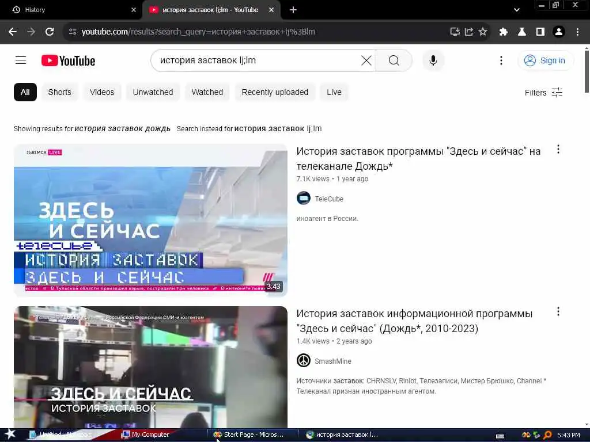590x442 pixels.
Task: Select the Watched filter chip
Action: click(x=207, y=92)
